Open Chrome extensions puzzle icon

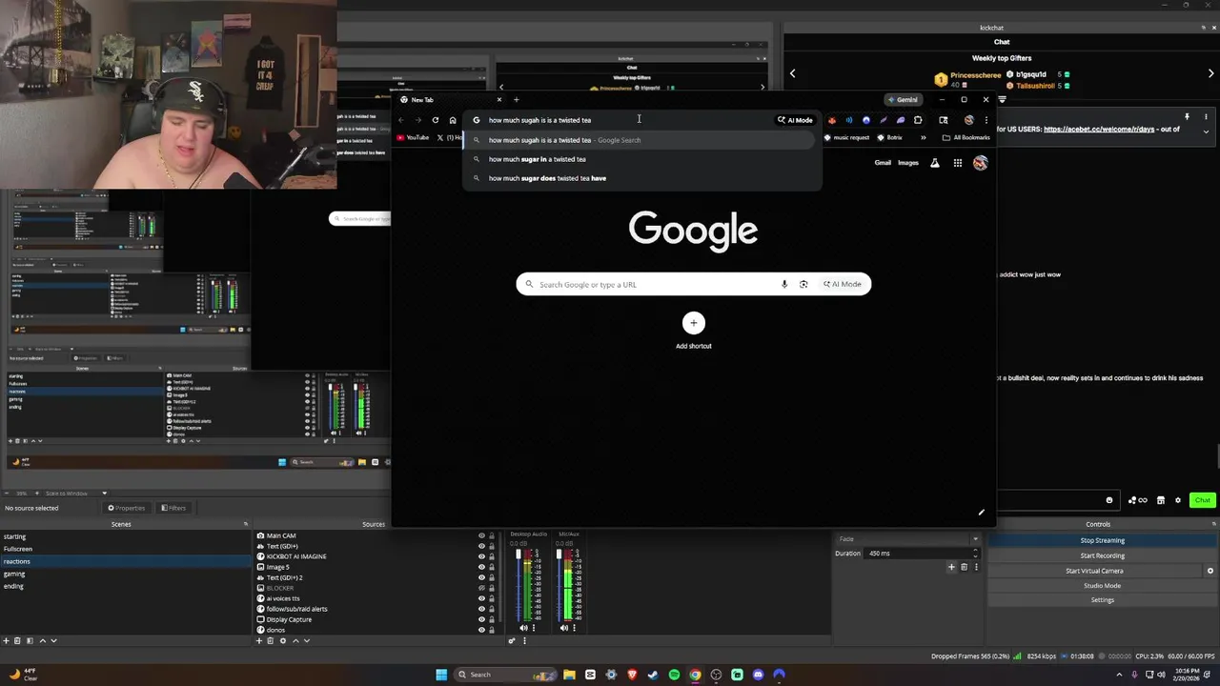point(918,120)
